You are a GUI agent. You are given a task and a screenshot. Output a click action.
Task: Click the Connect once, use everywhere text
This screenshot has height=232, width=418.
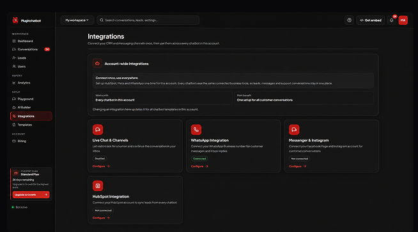point(117,78)
